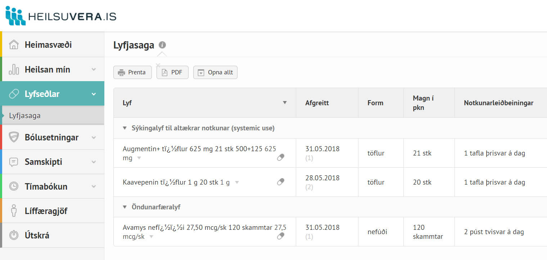Expand details arrow for Kaavepenin entry
This screenshot has width=547, height=260.
tap(237, 182)
